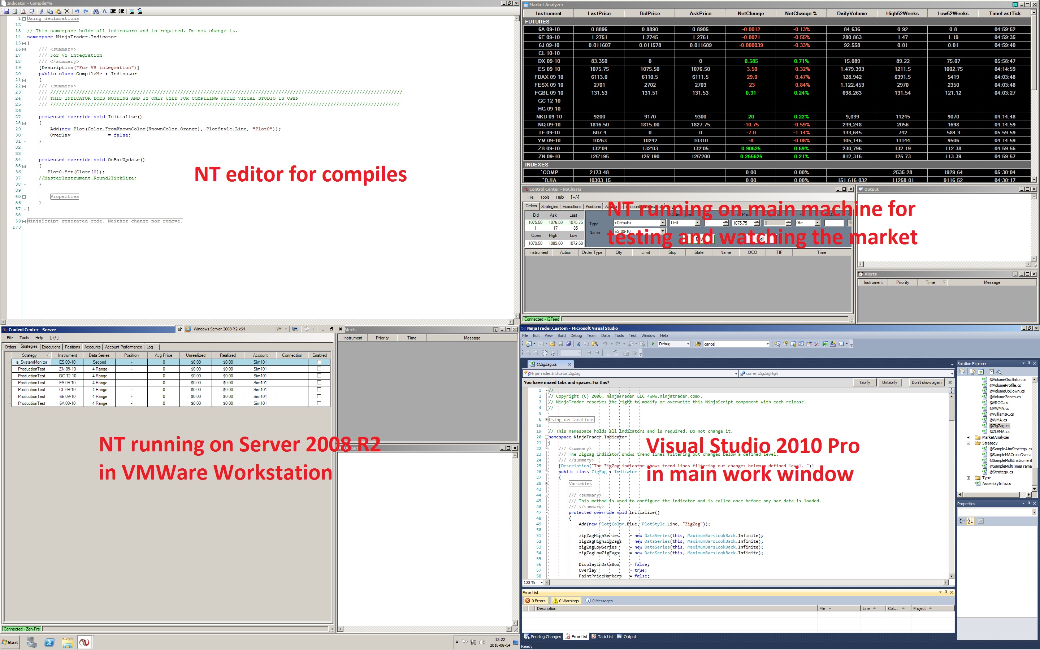The height and width of the screenshot is (650, 1040).
Task: Select the pointer tool in Visual Studio toolbar
Action: point(552,353)
